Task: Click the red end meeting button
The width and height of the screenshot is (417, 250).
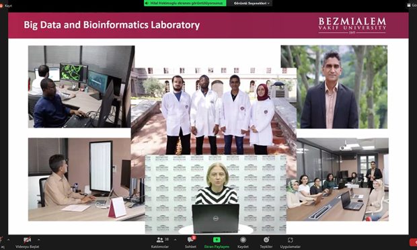Action: point(414,242)
